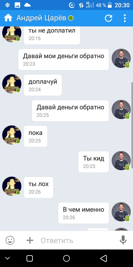Tap the plus attachment icon

[x=30, y=240]
